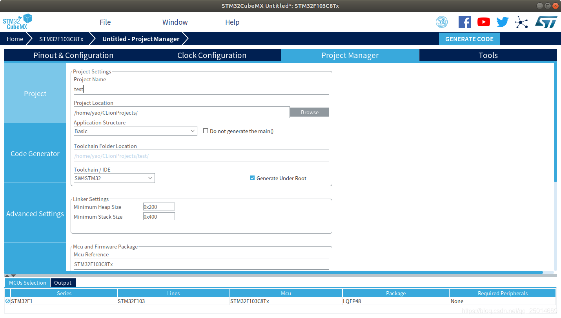Screen dimensions: 561x318
Task: Select the STM32F103 lines cell
Action: coord(173,301)
